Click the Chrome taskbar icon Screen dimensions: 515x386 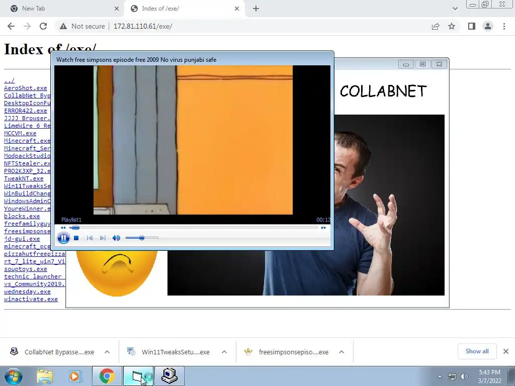pyautogui.click(x=107, y=376)
